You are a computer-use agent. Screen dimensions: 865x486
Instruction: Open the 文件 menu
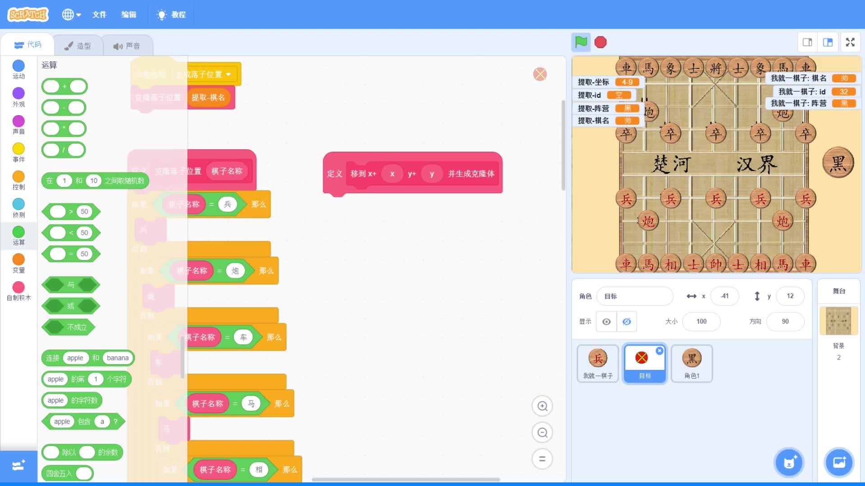99,14
